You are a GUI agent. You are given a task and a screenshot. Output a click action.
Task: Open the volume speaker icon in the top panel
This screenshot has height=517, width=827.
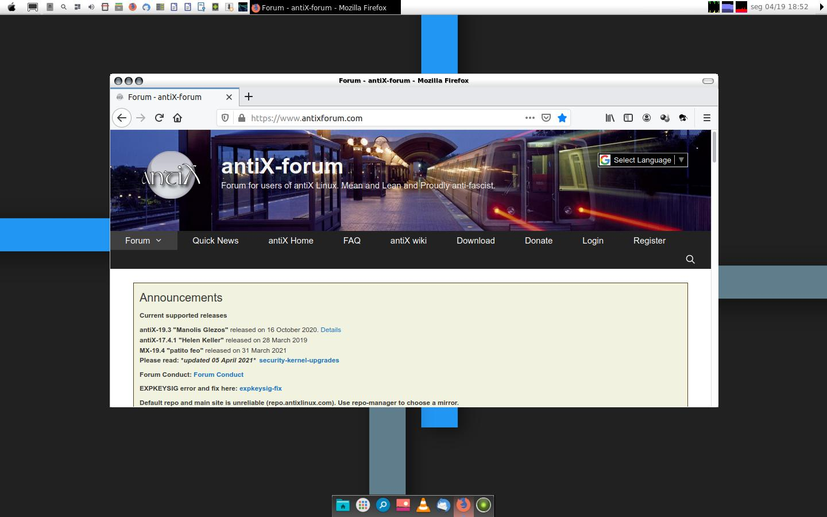coord(91,7)
